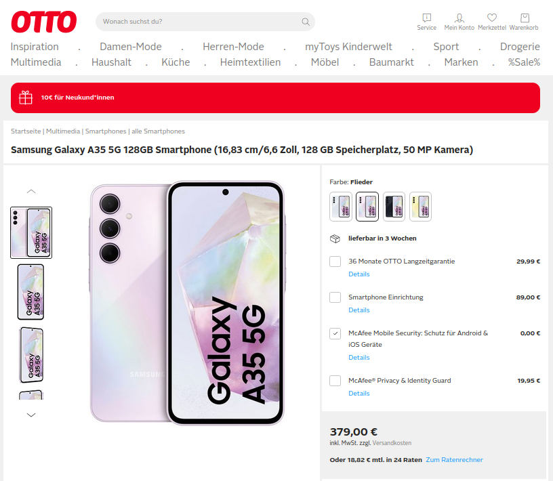553x481 pixels.
Task: Click the alle Smartphones breadcrumb
Action: pyautogui.click(x=158, y=131)
